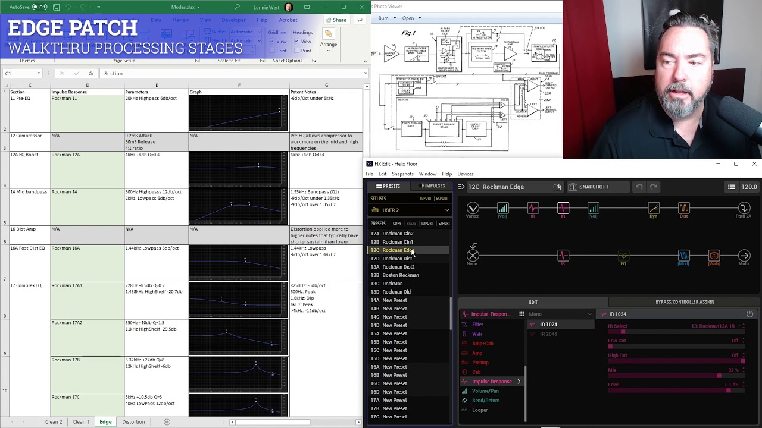Select preset 13B Boston Rockman
This screenshot has height=428, width=762.
[409, 275]
